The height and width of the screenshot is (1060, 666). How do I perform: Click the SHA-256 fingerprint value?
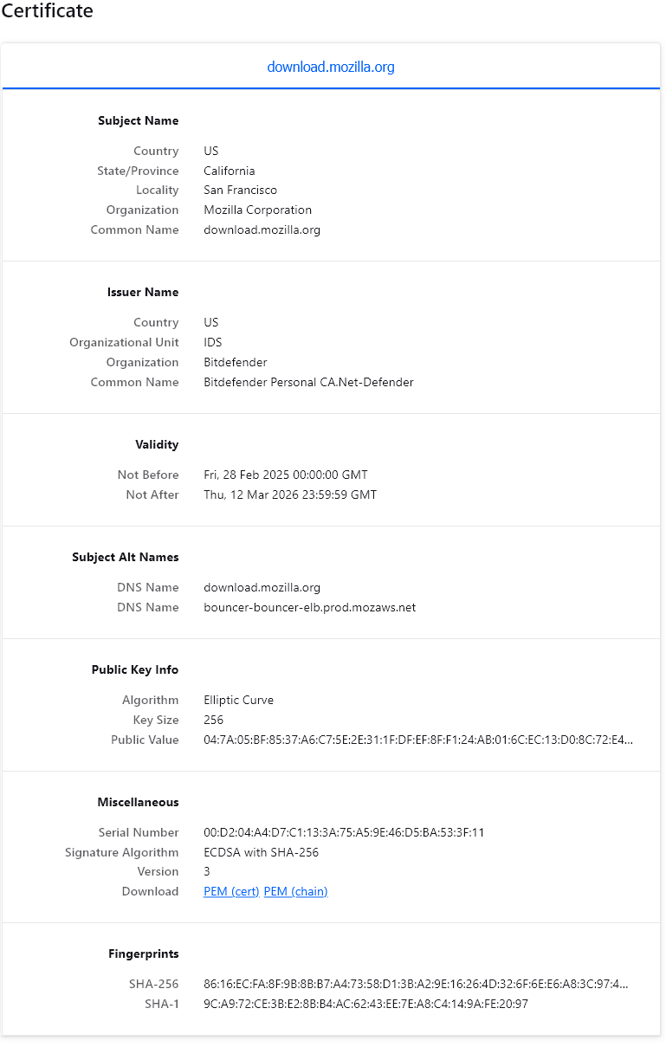[x=416, y=984]
